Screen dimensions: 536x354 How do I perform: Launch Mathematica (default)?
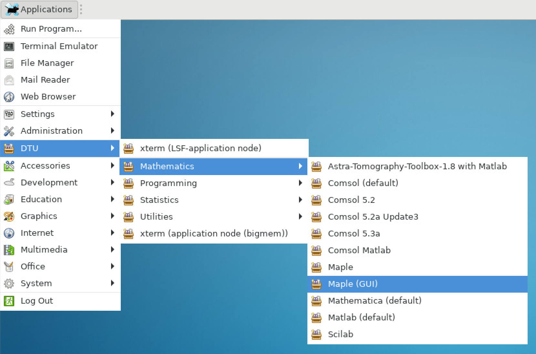[417, 301]
